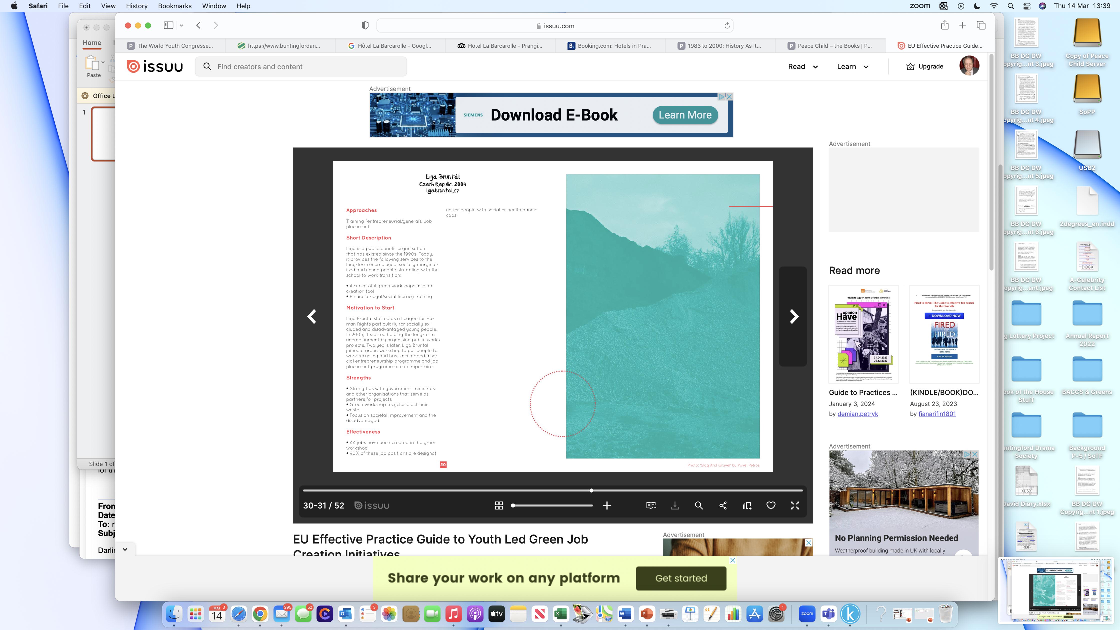
Task: Expand the Learn dropdown menu
Action: tap(852, 66)
